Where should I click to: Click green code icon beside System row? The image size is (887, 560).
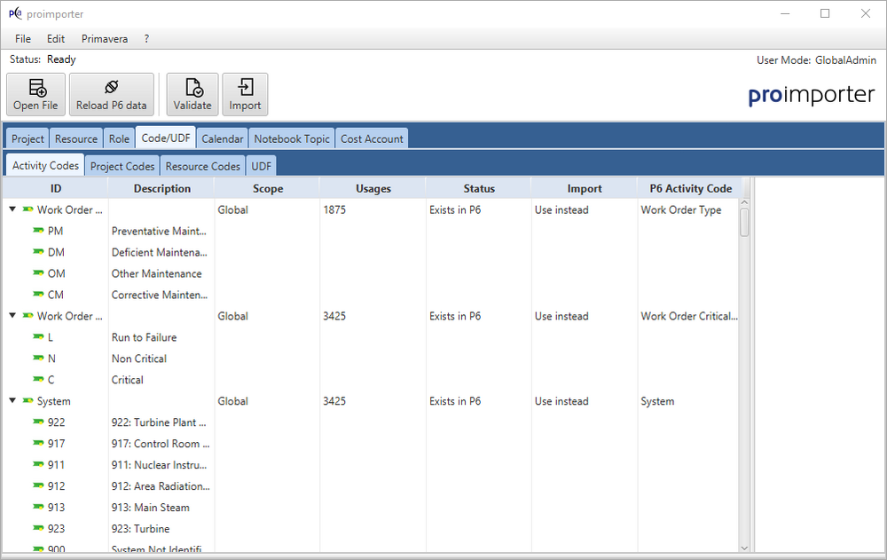(27, 401)
